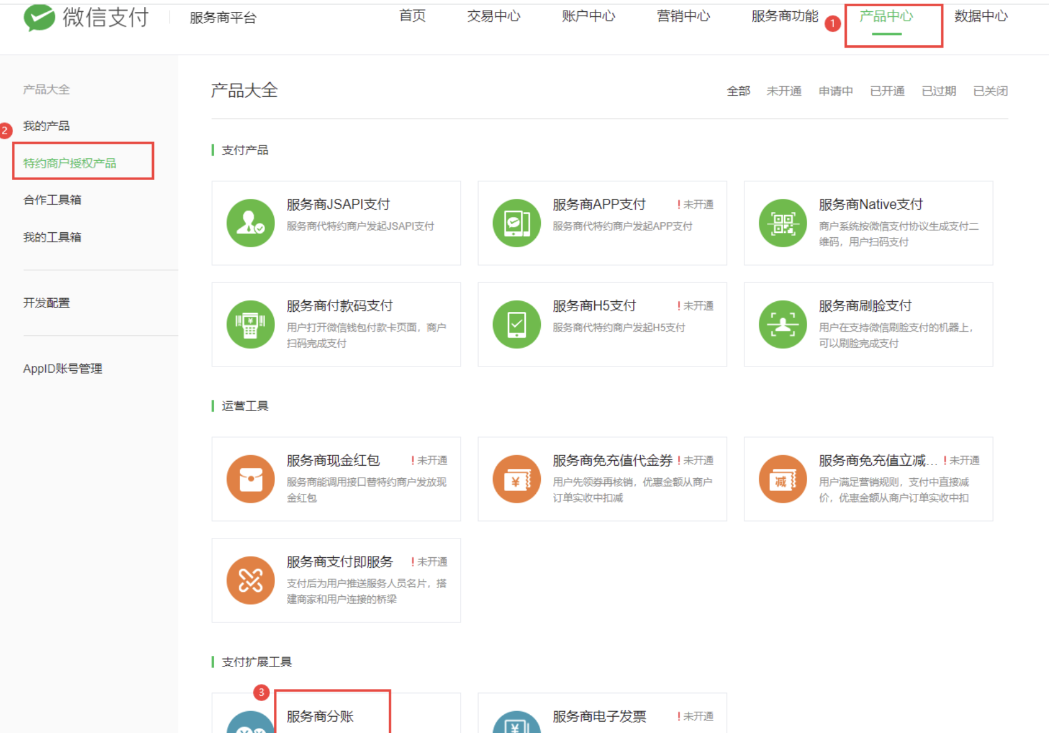Click the 服务商代特约商户发起JSAPI支付 description
The image size is (1049, 733).
(361, 227)
